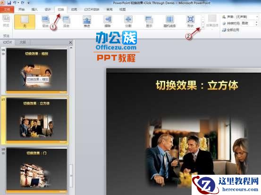Apply the 切出 (Cut) transition
Screen dimensions: 261x195
[45, 22]
